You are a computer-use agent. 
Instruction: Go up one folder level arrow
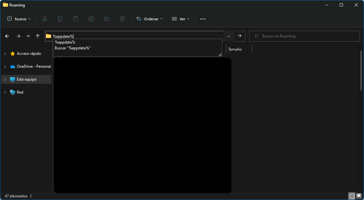pyautogui.click(x=38, y=36)
